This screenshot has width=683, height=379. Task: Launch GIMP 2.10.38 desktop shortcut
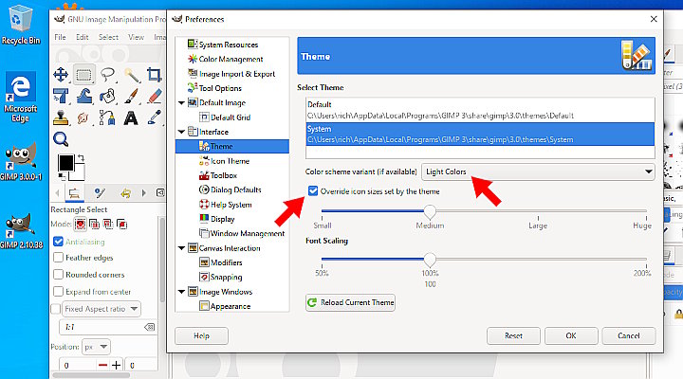21,231
